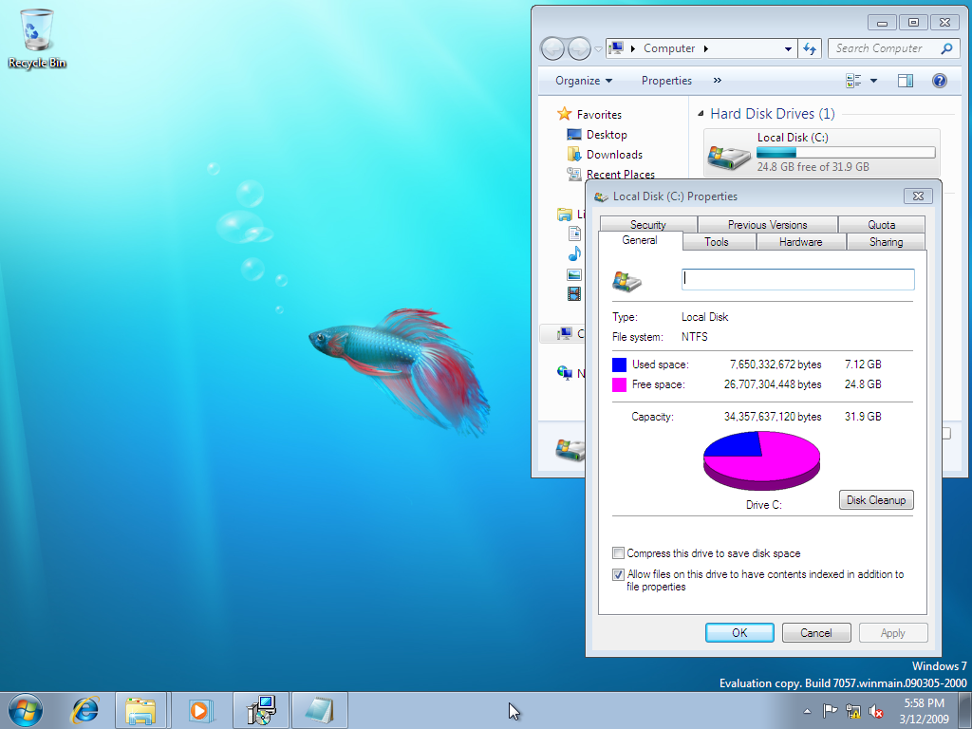Click the muted volume tray icon
The height and width of the screenshot is (729, 972).
tap(876, 710)
